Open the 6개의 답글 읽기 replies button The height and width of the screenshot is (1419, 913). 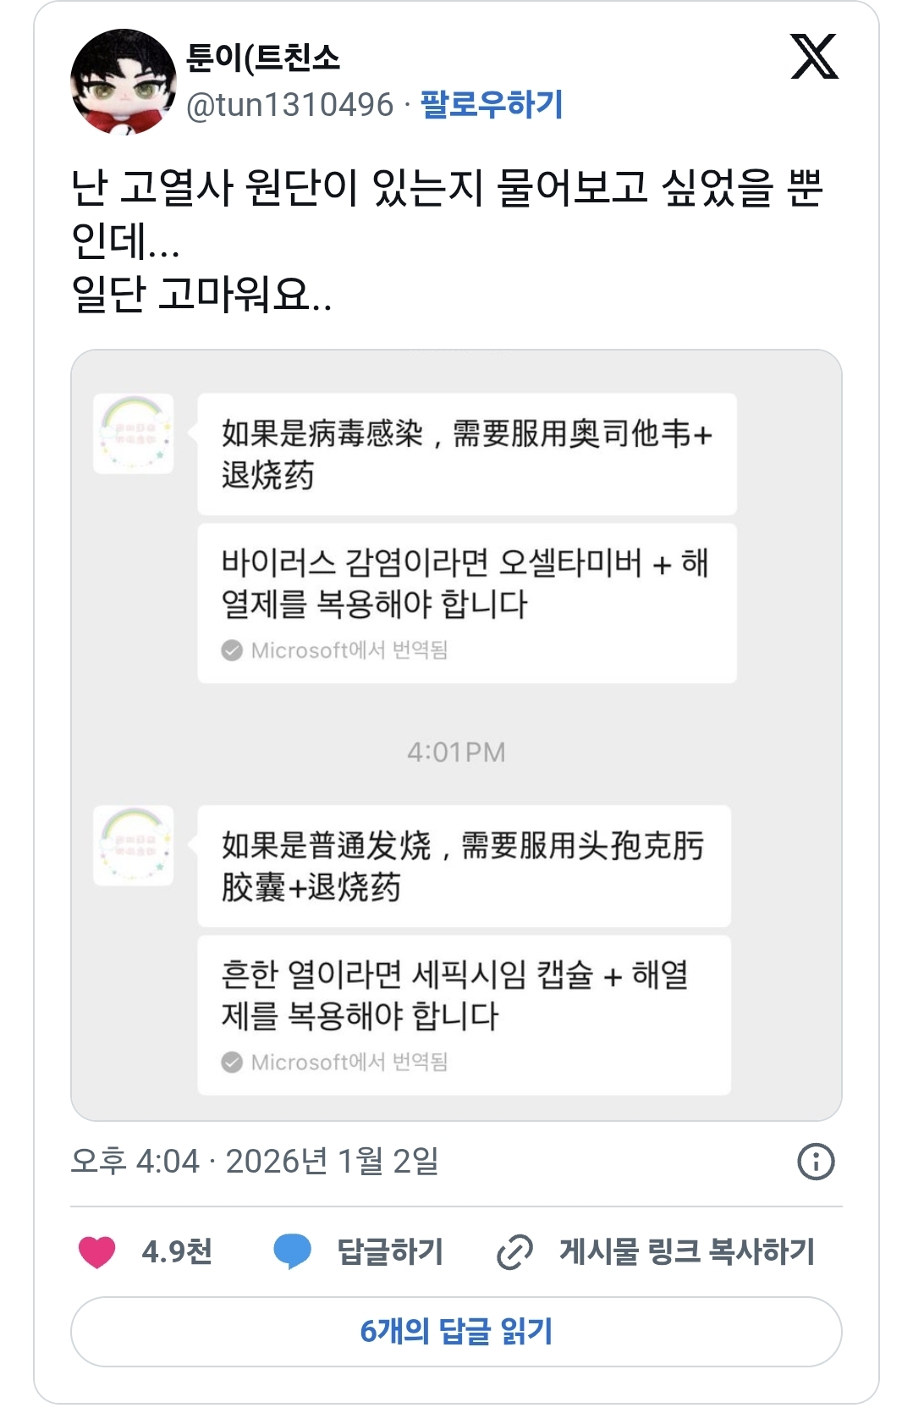456,1331
